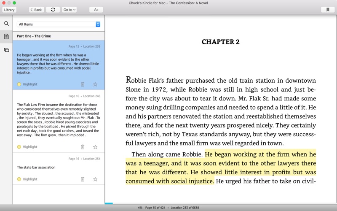
Task: Click Page 15 Location 238 label
Action: [84, 46]
